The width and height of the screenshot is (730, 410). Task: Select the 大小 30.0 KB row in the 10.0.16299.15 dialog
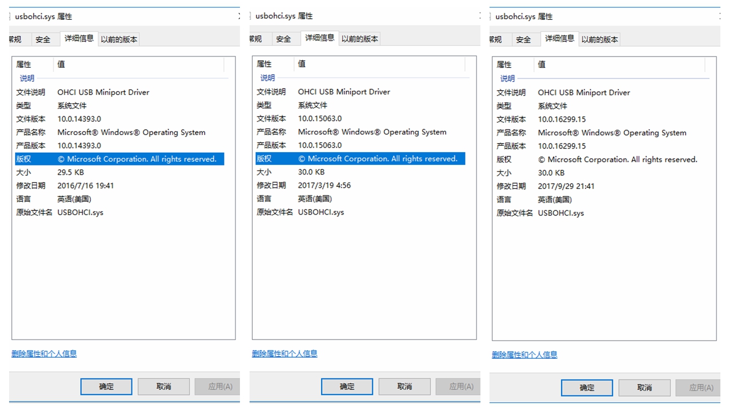600,173
